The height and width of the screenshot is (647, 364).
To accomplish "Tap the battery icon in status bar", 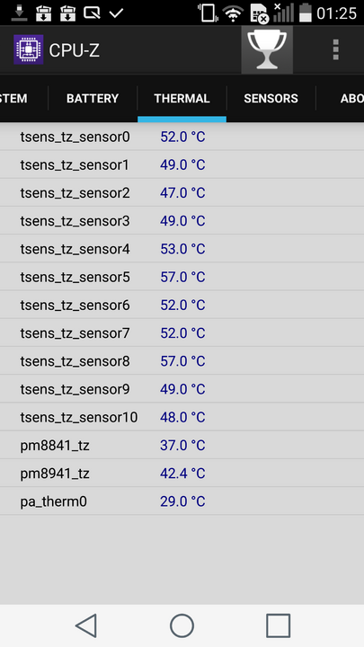I will (x=306, y=13).
